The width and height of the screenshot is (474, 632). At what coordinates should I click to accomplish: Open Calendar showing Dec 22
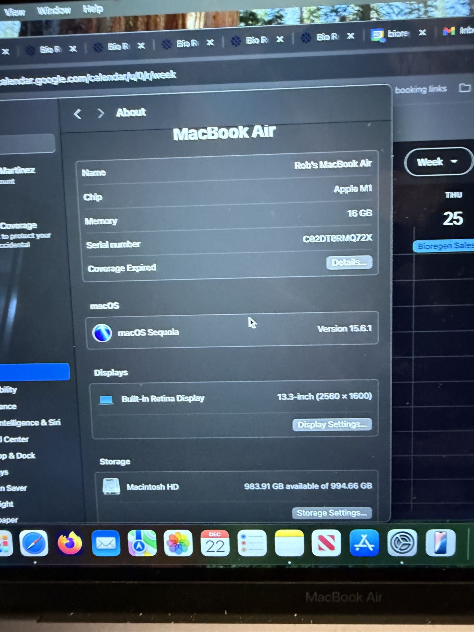[x=215, y=543]
